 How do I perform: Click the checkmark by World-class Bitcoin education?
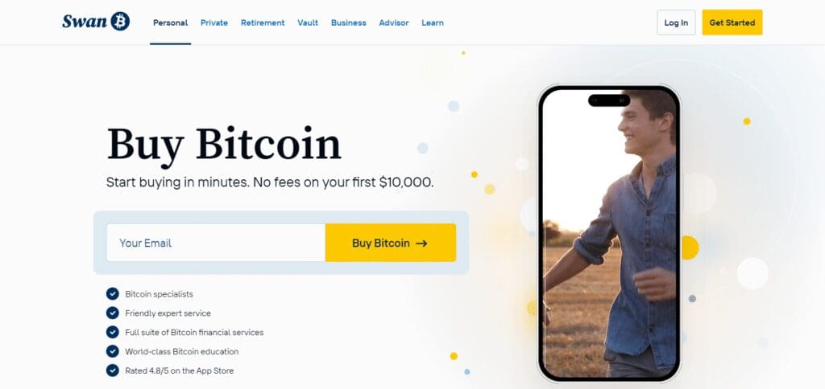[113, 351]
